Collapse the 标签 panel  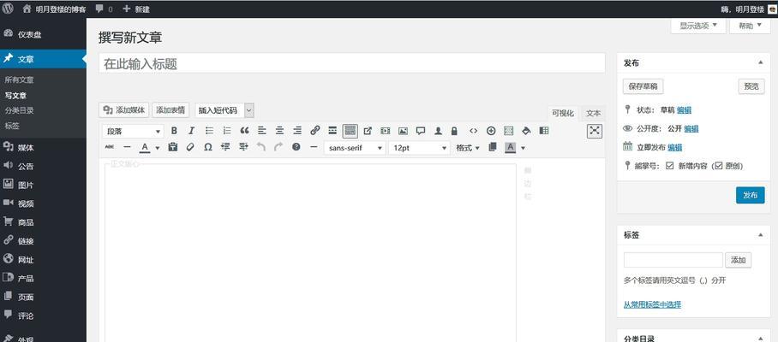tap(761, 235)
